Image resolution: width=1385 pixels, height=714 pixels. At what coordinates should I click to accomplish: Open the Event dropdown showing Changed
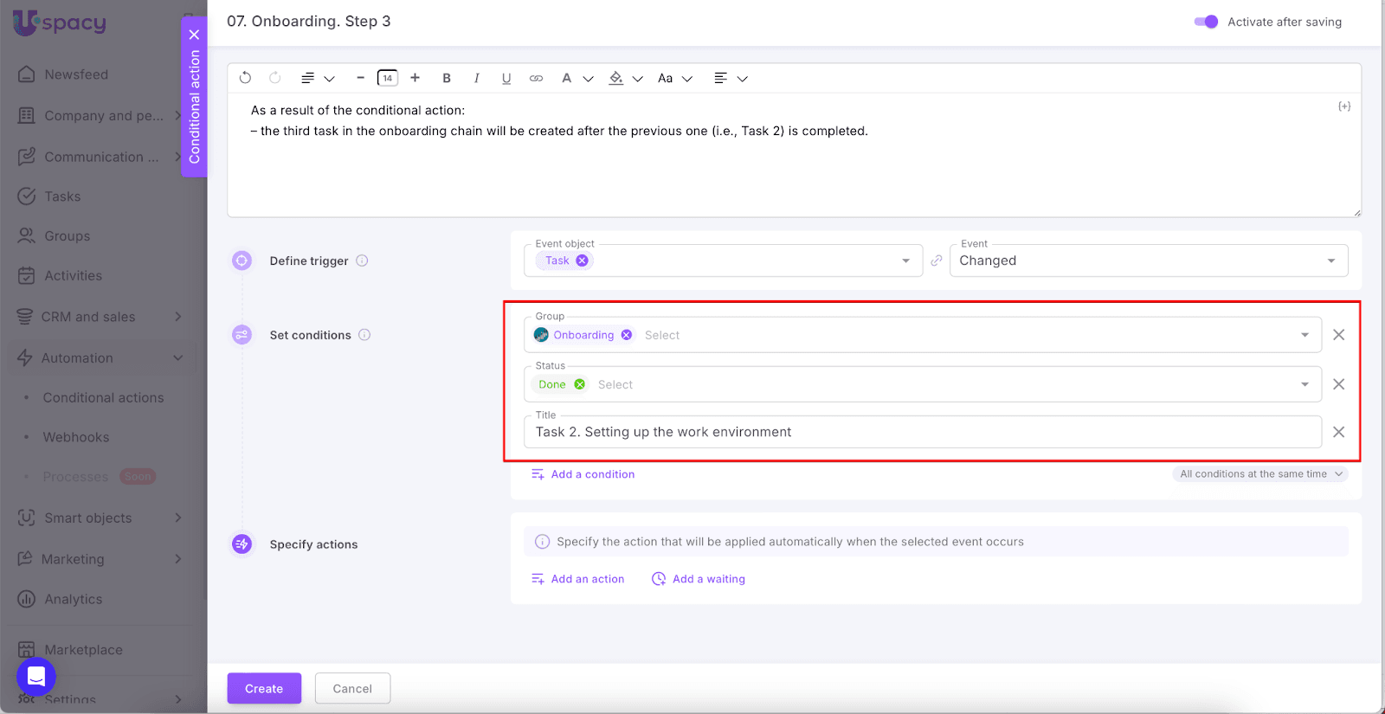pos(1148,261)
